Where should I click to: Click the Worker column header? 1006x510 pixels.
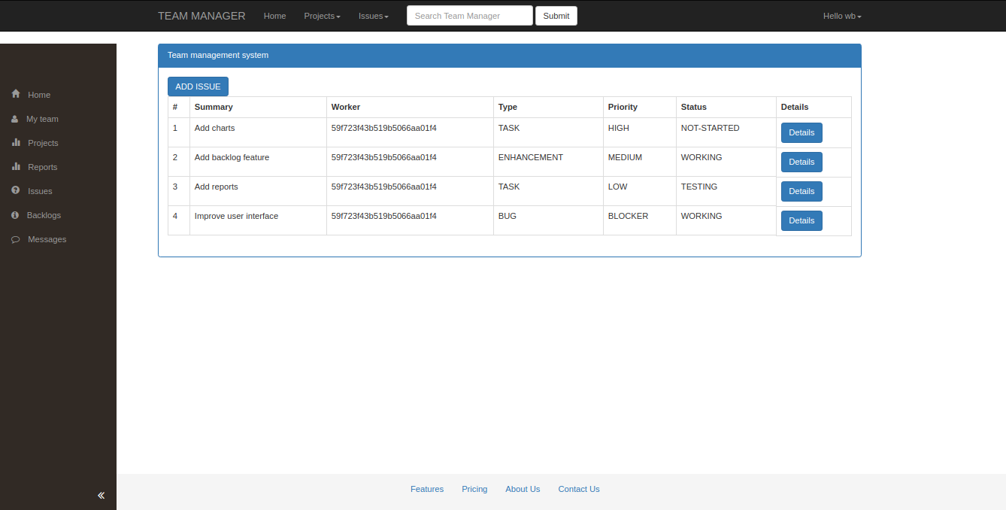tap(410, 107)
